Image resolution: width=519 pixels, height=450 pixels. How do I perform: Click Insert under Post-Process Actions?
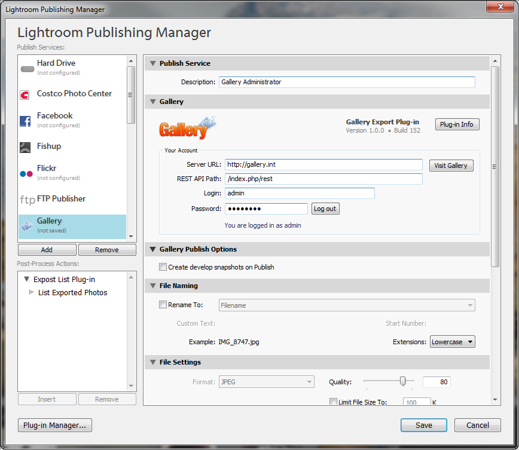47,399
